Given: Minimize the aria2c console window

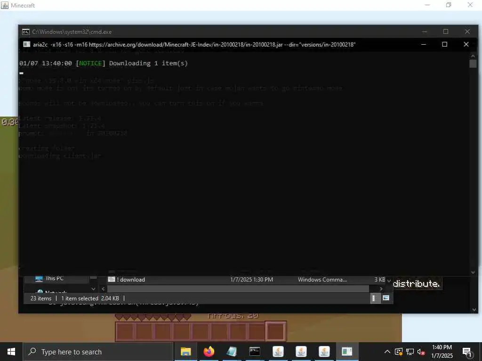Looking at the screenshot, I should [x=423, y=44].
